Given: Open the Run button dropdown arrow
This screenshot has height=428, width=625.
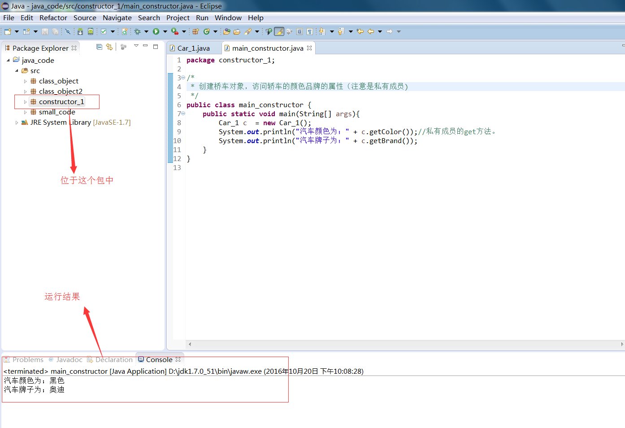Looking at the screenshot, I should click(165, 31).
